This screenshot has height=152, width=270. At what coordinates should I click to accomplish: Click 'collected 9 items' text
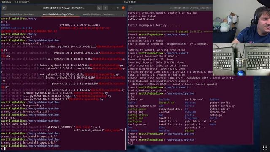[141, 19]
